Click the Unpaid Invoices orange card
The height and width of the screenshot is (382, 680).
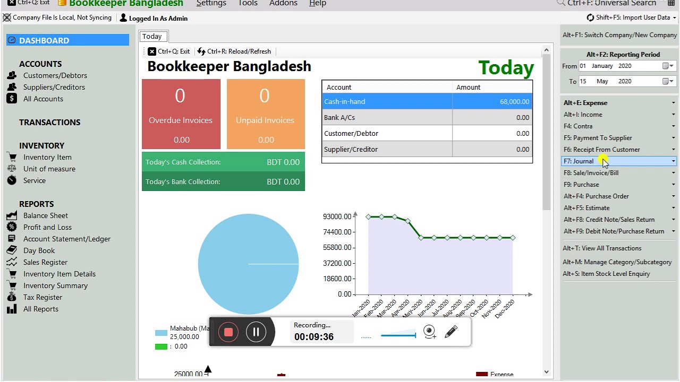[266, 114]
